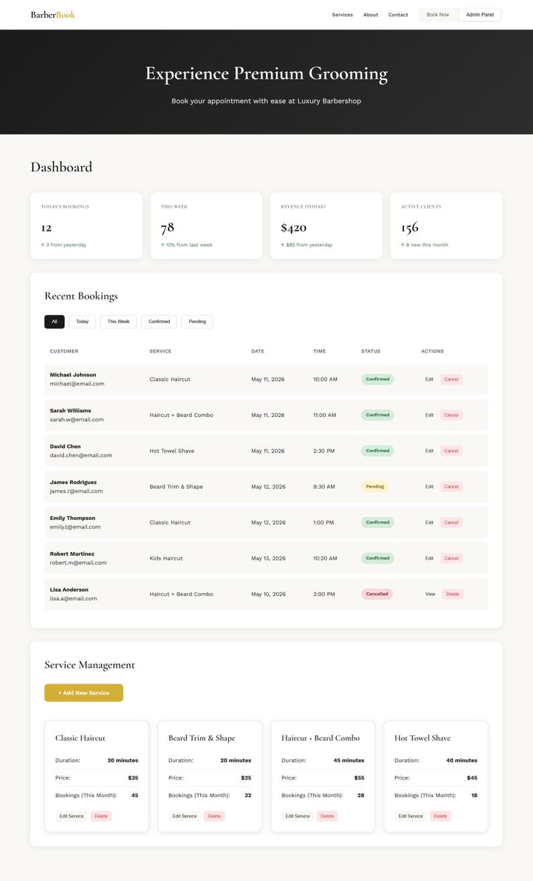Click the Service column header
This screenshot has width=533, height=881.
pos(160,351)
